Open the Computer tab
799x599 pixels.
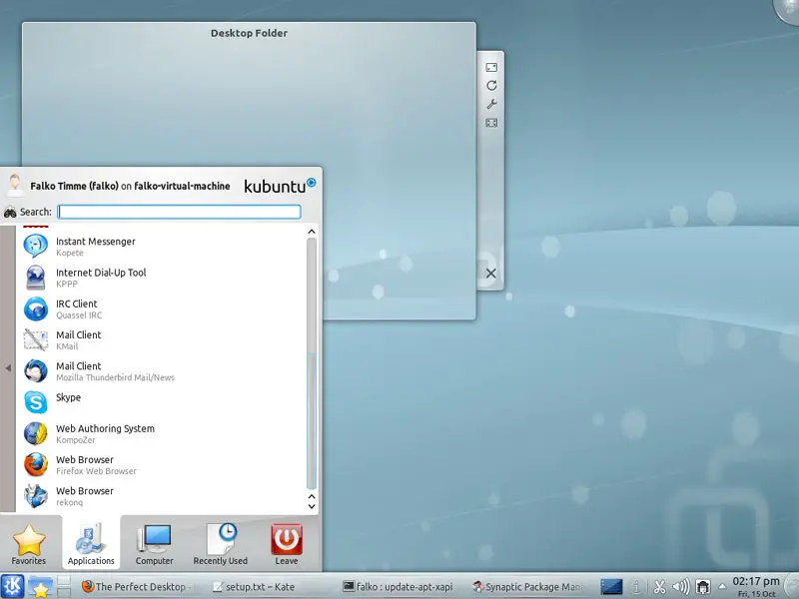click(x=155, y=544)
